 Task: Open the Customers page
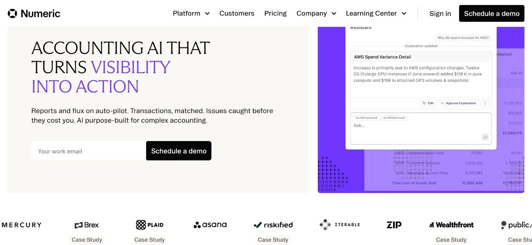pyautogui.click(x=237, y=13)
